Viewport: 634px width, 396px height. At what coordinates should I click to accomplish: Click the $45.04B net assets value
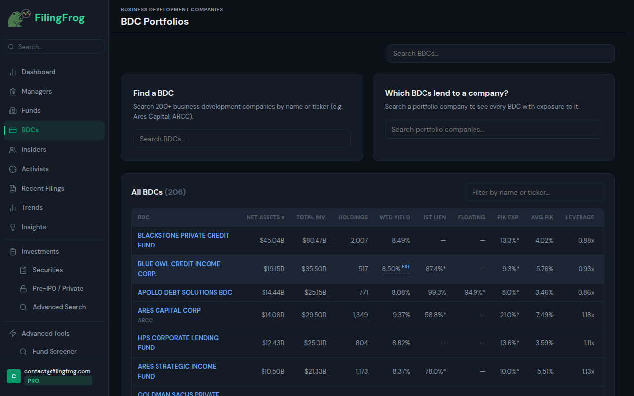[272, 241]
